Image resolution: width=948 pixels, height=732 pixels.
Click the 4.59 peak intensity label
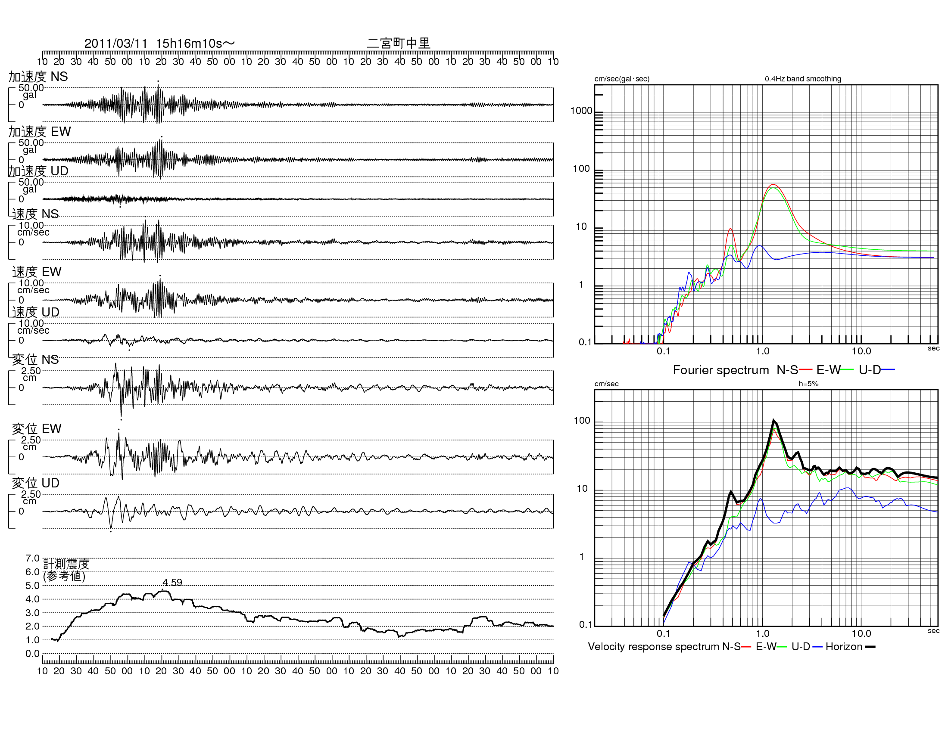coord(172,583)
